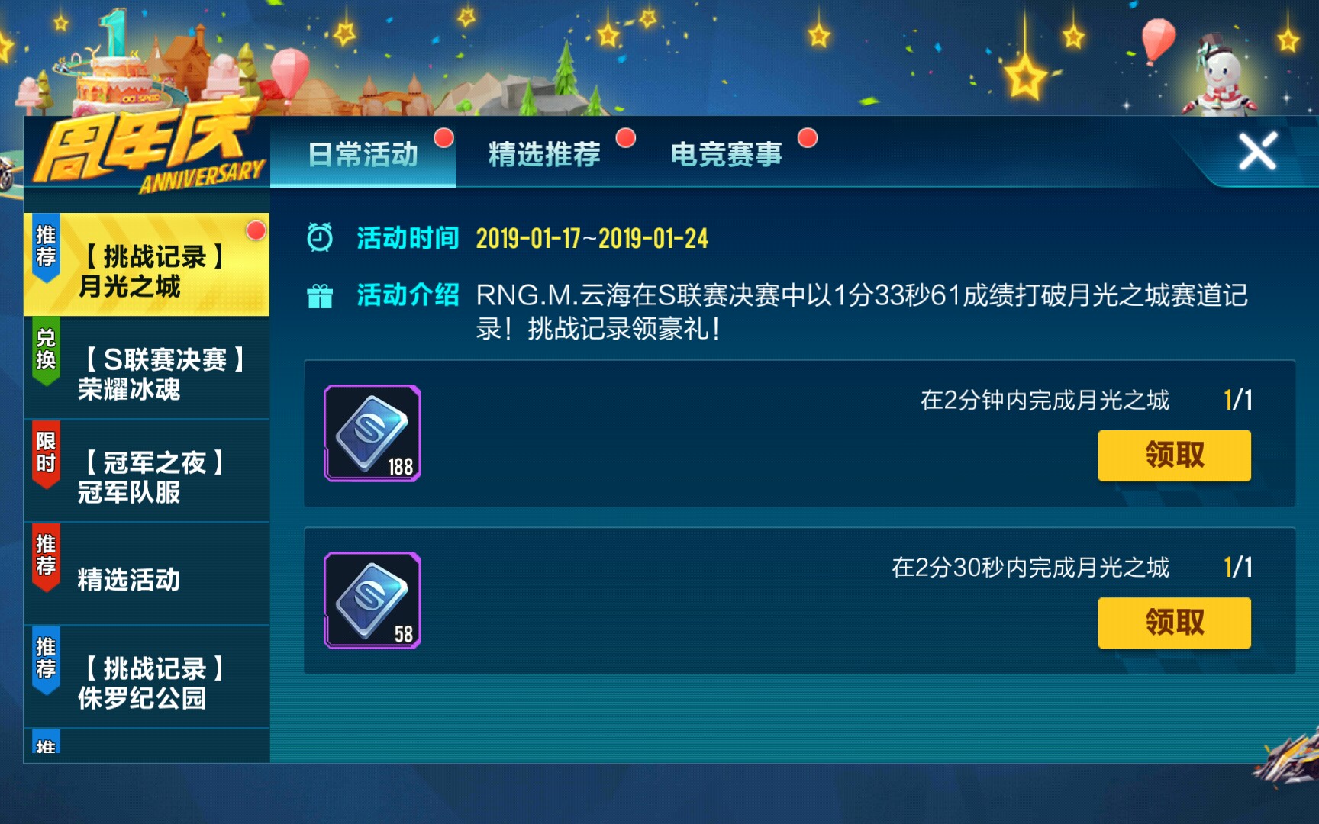Select 【挑战记录】月光之城 in the sidebar
The height and width of the screenshot is (824, 1319).
(x=147, y=265)
